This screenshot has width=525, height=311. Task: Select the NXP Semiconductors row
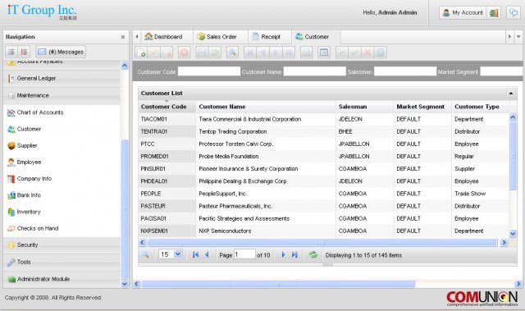pos(323,231)
